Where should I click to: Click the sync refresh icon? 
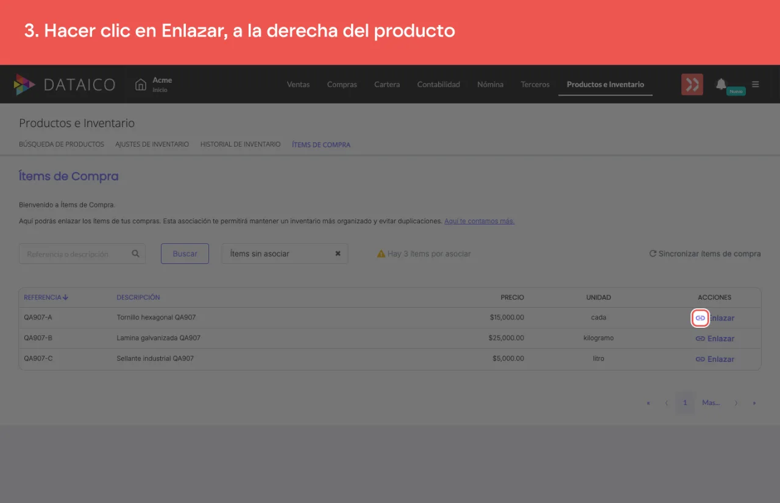tap(653, 254)
